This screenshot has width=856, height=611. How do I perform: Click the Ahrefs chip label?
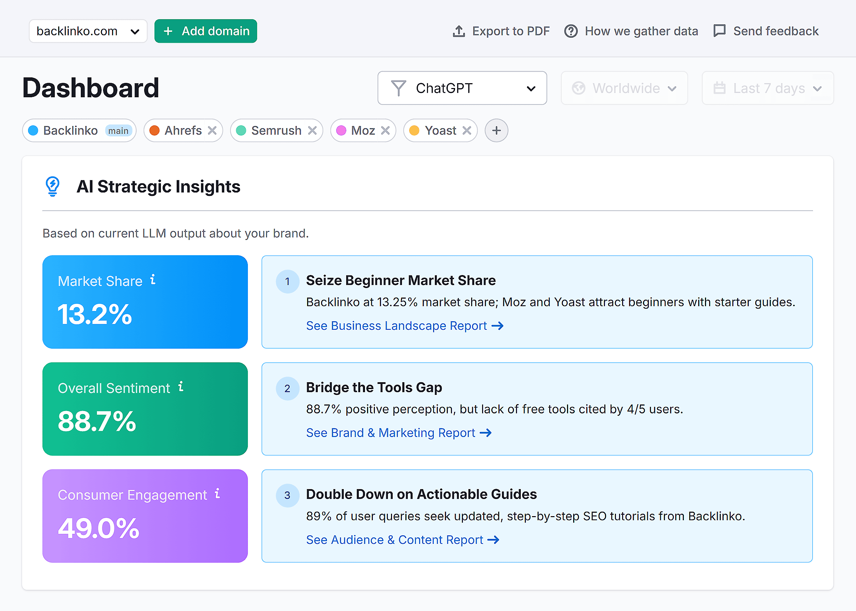tap(183, 130)
